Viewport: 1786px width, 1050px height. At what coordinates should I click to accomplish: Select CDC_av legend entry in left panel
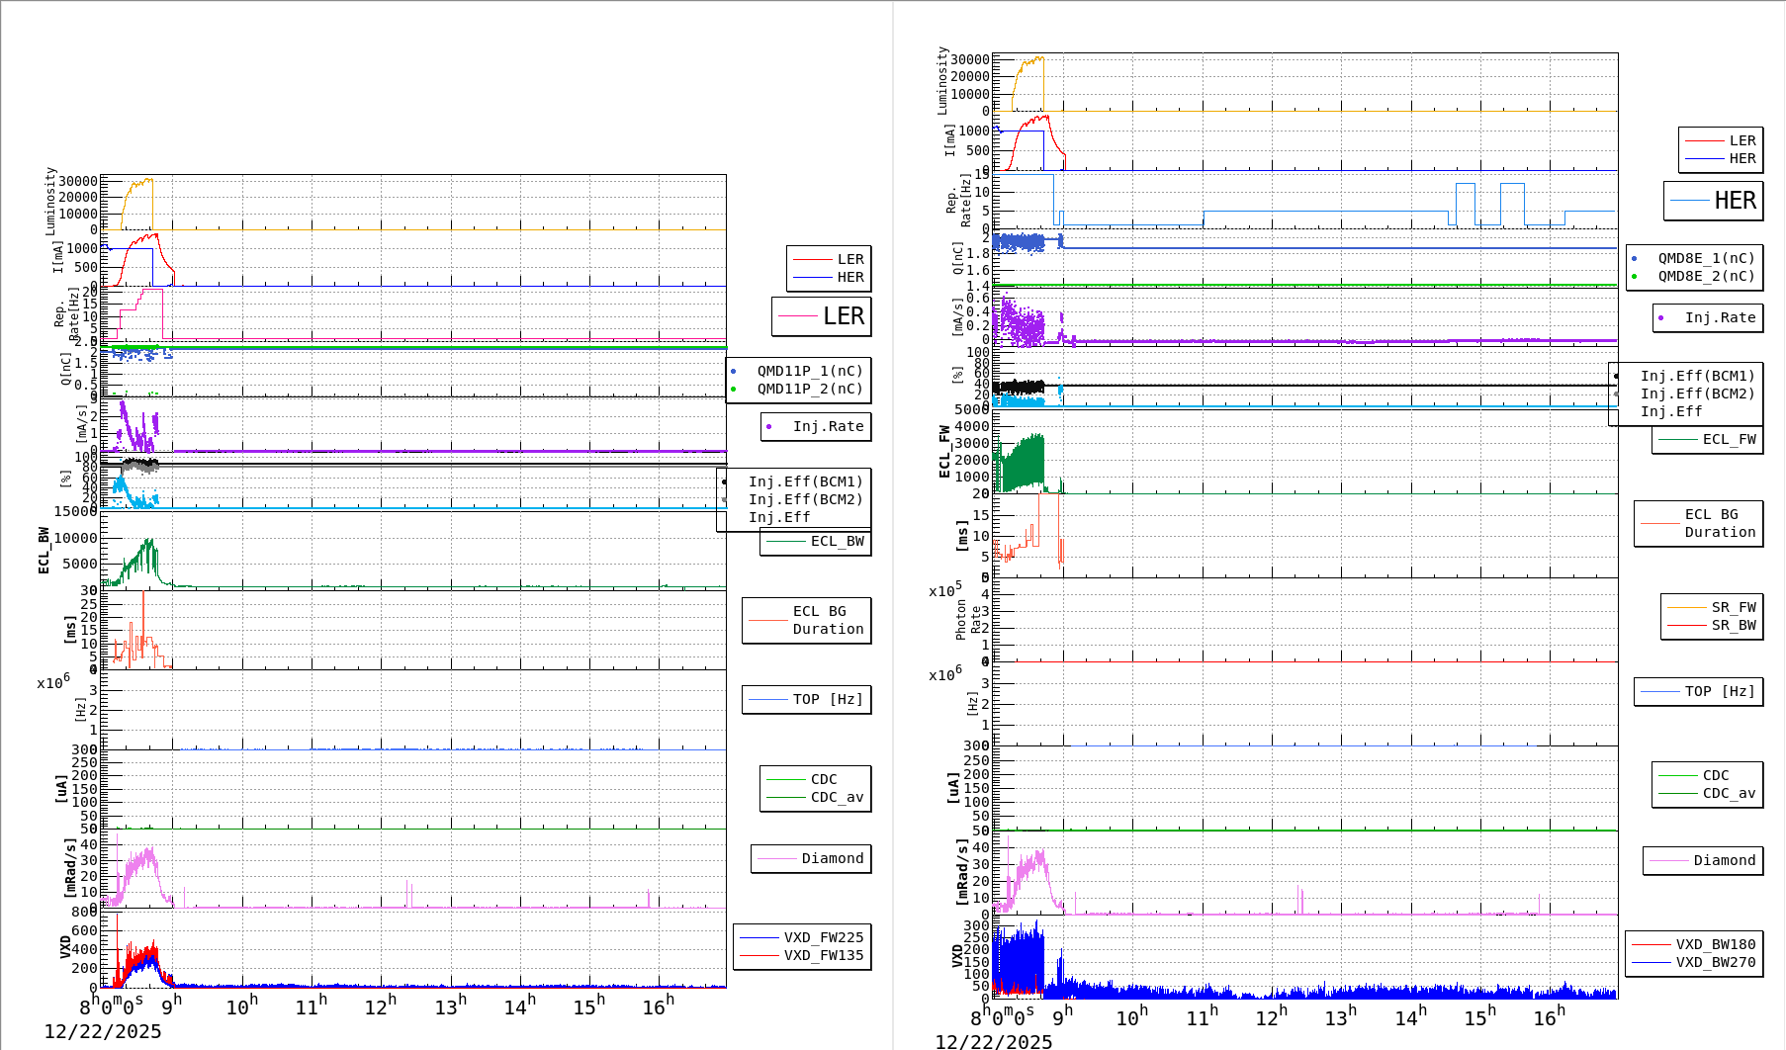click(x=836, y=797)
